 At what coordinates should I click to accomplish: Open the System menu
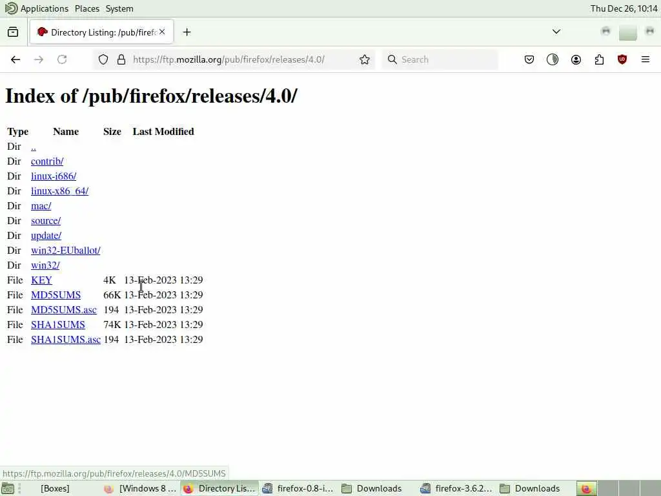(x=119, y=8)
